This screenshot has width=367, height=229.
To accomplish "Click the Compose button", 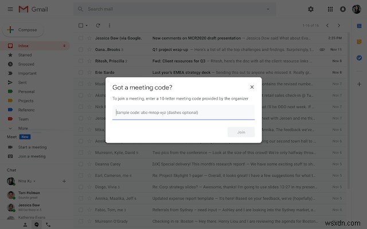I will click(23, 30).
